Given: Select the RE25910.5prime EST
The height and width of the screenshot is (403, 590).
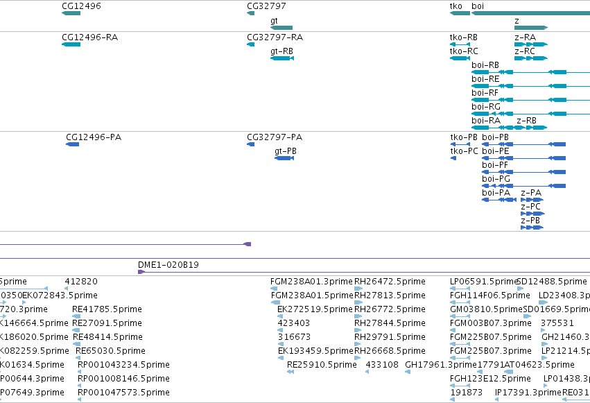Looking at the screenshot, I should [290, 372].
